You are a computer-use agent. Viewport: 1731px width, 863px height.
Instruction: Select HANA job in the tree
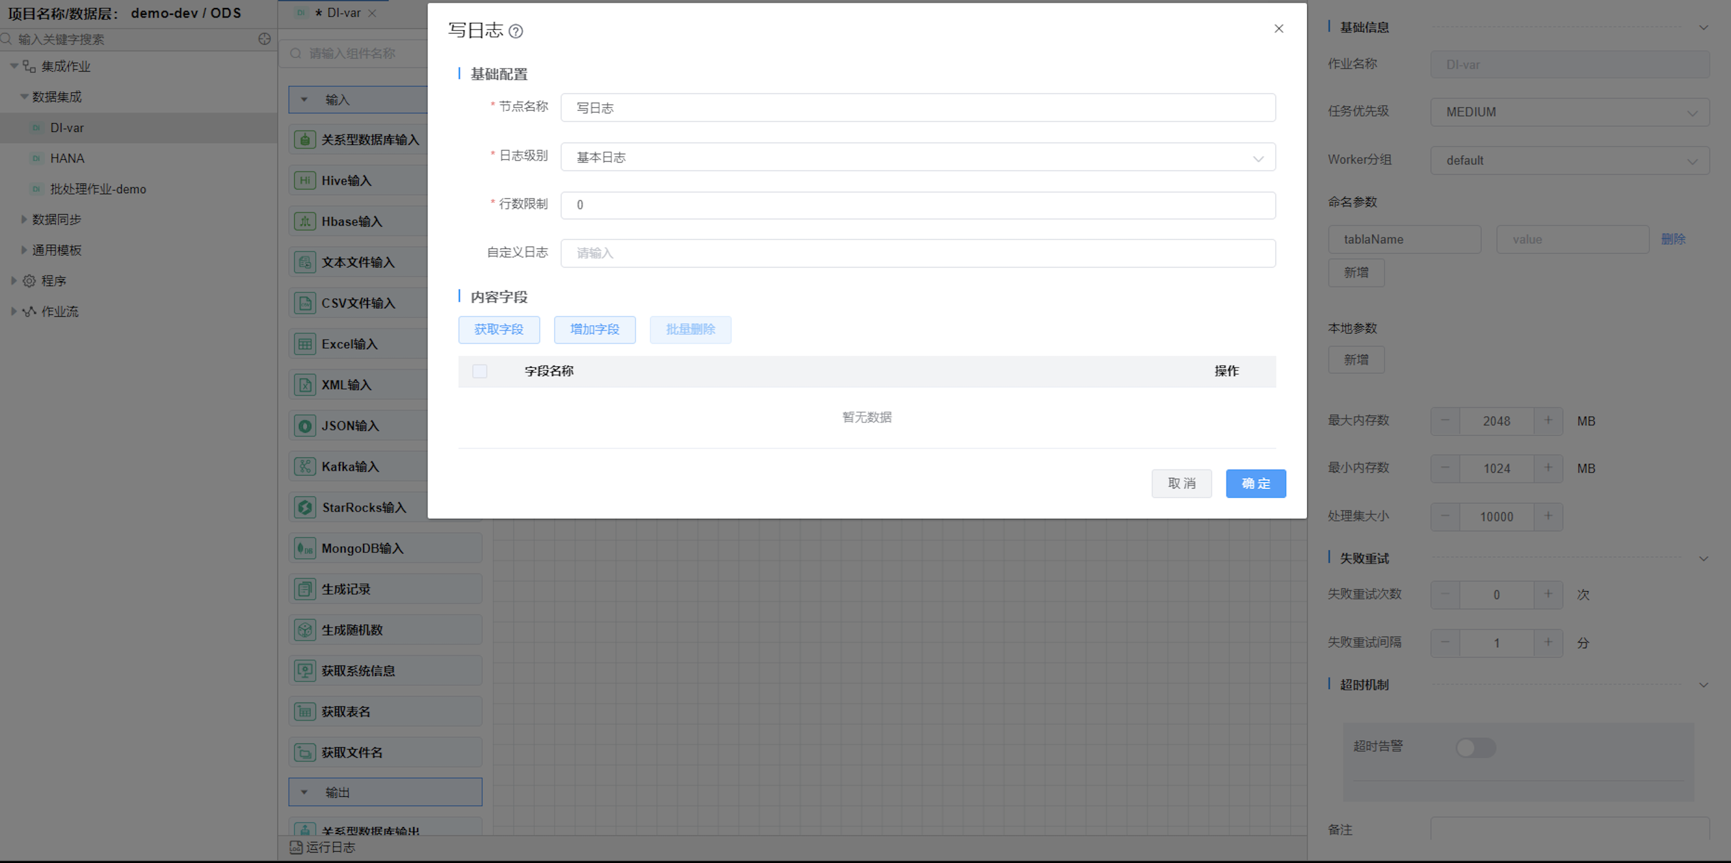pyautogui.click(x=66, y=158)
